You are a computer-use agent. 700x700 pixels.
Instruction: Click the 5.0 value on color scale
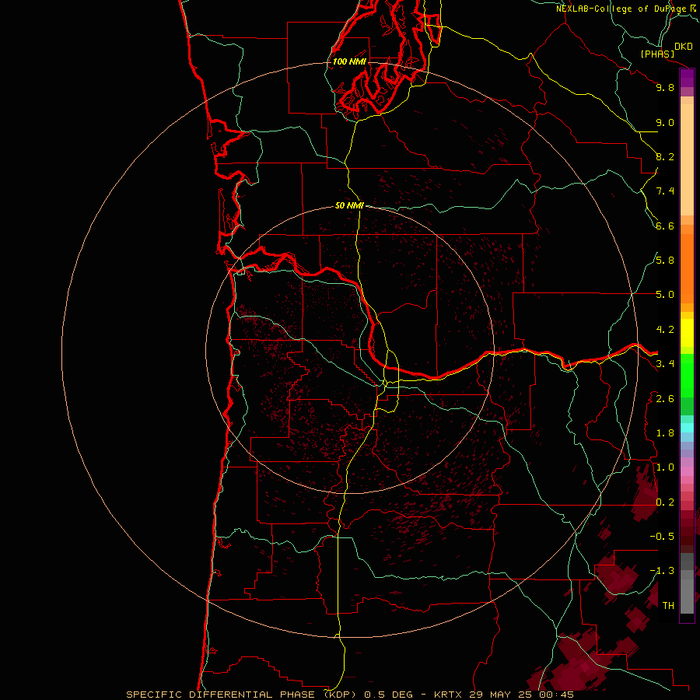pos(665,295)
